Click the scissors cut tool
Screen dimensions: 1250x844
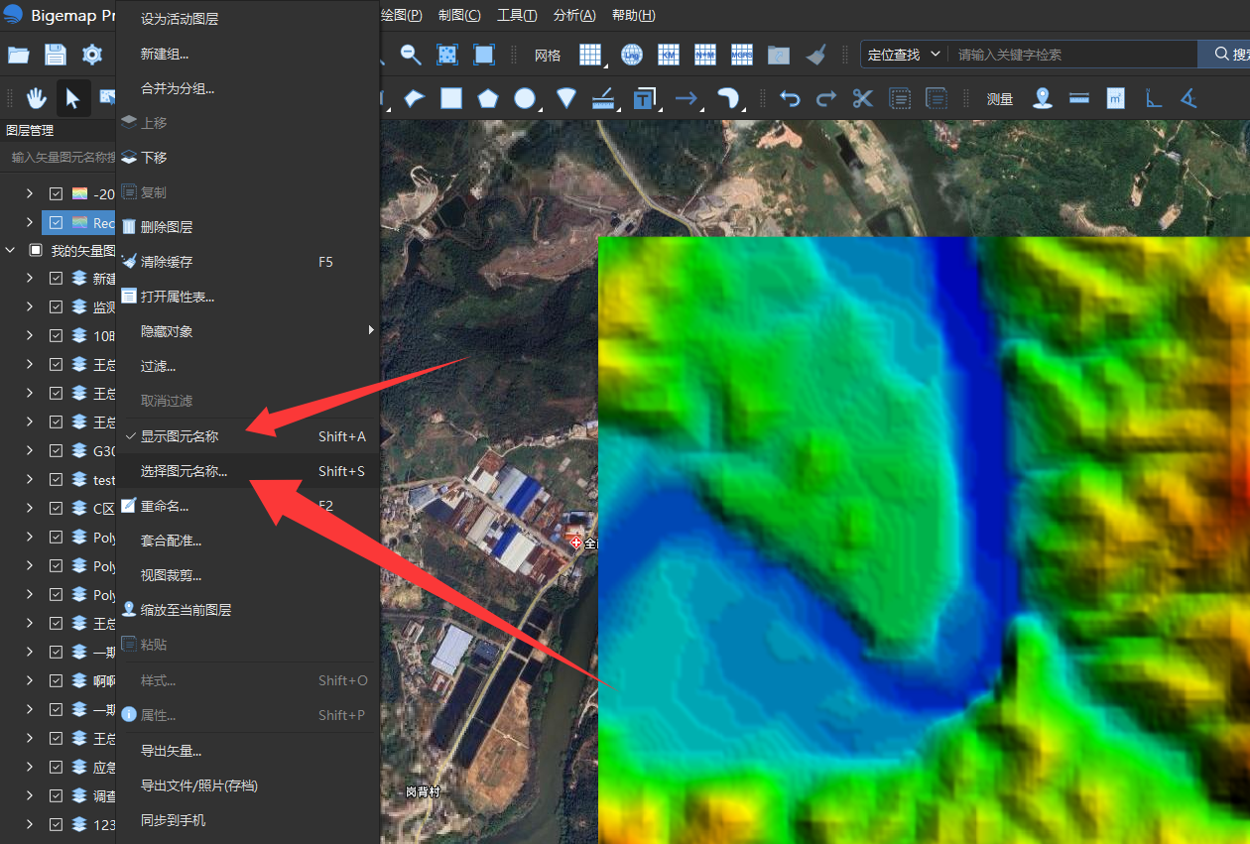(862, 98)
